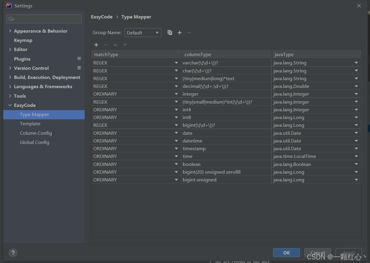
Task: Open Template page under EasyCode
Action: [30, 124]
